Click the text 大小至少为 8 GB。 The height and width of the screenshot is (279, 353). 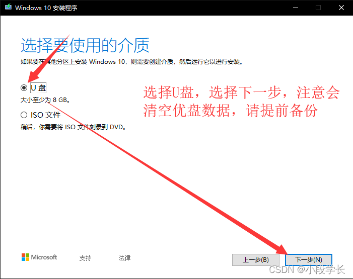[45, 100]
